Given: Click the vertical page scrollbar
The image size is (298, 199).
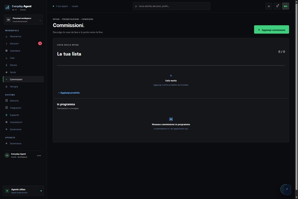Looking at the screenshot, I should tap(297, 97).
